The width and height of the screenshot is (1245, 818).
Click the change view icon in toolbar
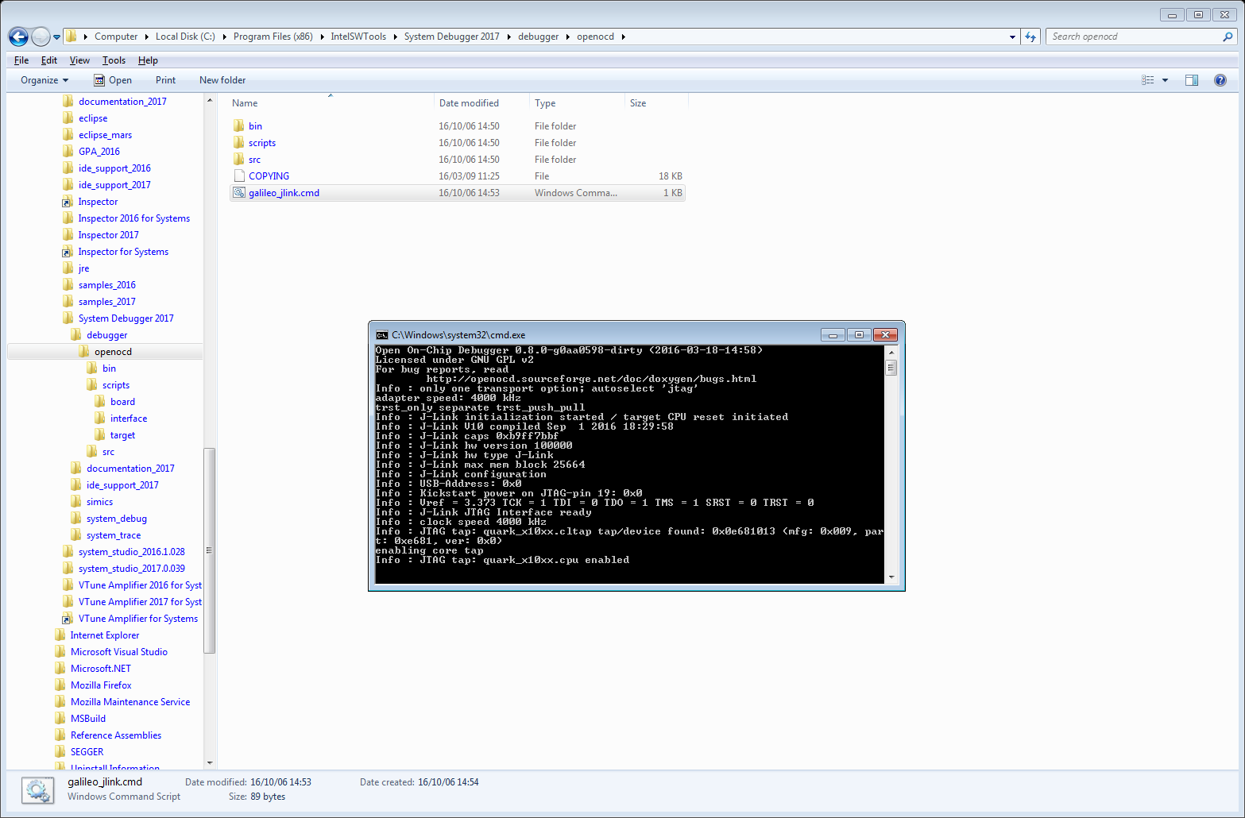(1147, 80)
